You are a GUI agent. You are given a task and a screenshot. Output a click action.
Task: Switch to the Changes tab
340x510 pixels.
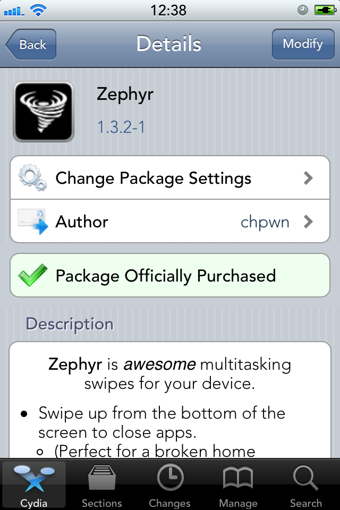coord(170,485)
